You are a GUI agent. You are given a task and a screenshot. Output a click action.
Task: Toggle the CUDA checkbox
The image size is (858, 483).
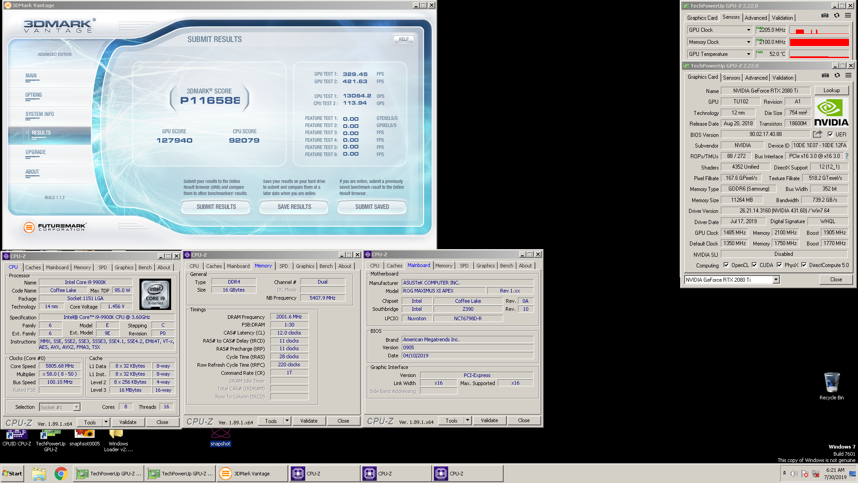point(754,265)
